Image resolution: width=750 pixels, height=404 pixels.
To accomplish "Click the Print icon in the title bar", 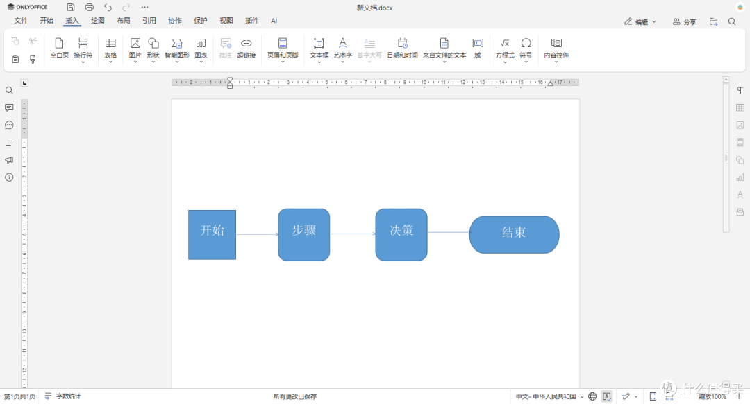I will coord(90,7).
